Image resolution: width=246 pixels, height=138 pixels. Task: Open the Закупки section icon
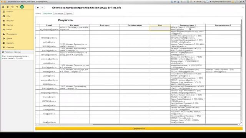[3, 25]
